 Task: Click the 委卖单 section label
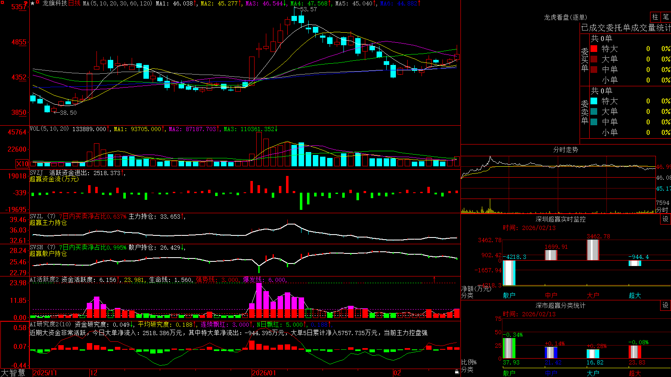pos(585,112)
